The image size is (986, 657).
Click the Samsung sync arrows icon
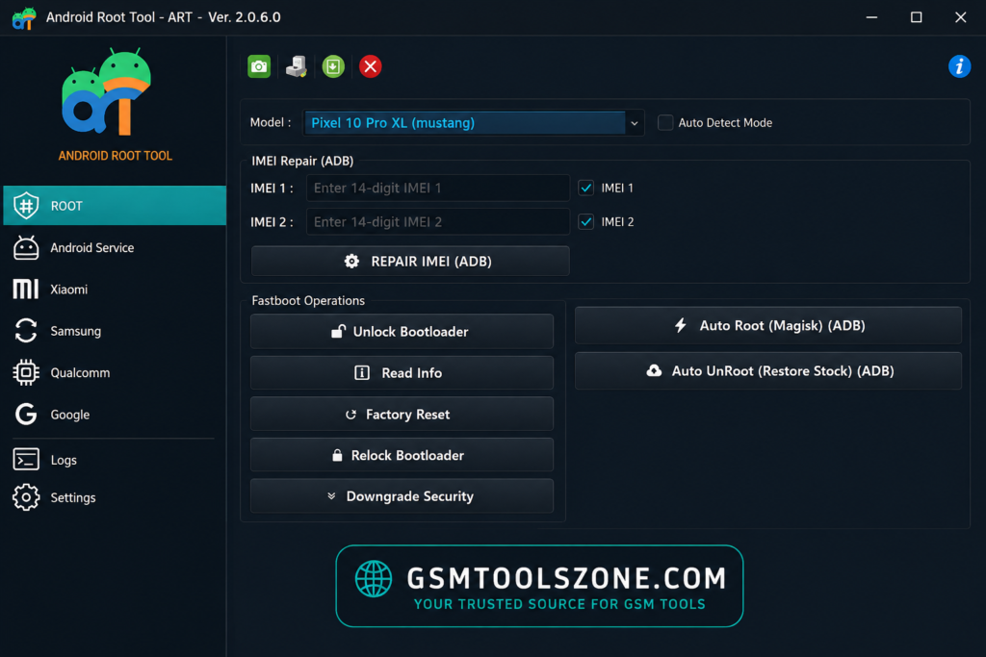point(26,330)
